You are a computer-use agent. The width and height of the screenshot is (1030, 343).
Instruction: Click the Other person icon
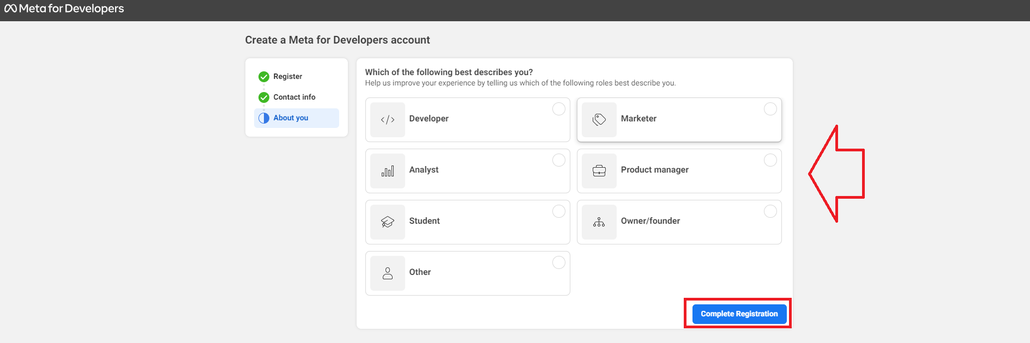(x=388, y=273)
